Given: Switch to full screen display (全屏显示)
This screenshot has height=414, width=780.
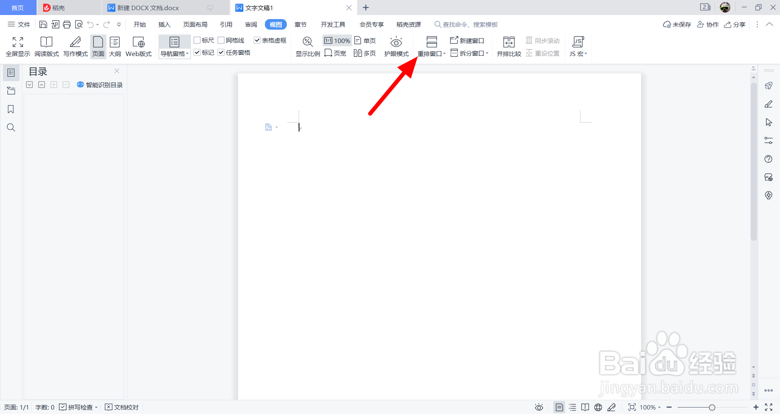Looking at the screenshot, I should point(18,47).
